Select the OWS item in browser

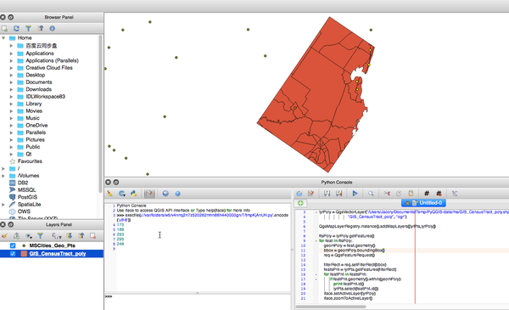[24, 211]
